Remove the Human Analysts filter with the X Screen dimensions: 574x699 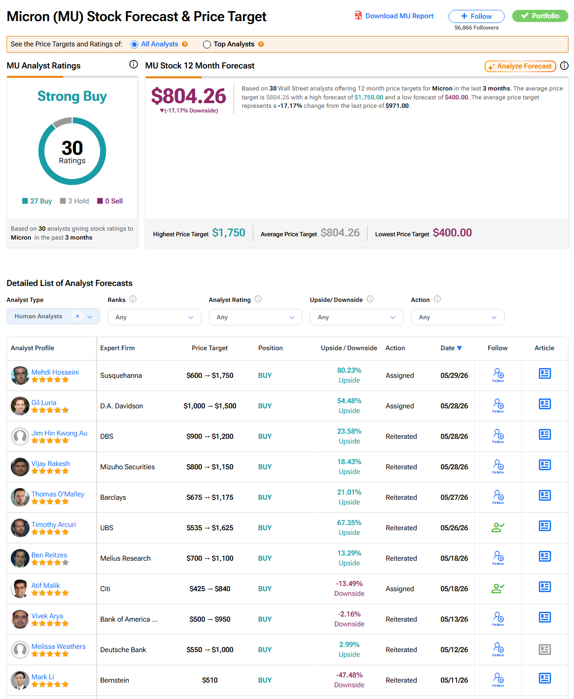[78, 316]
